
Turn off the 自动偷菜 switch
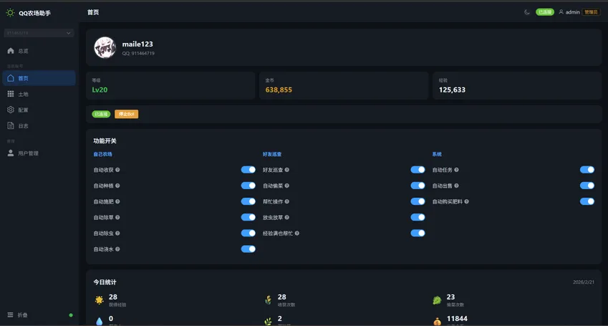pos(418,186)
